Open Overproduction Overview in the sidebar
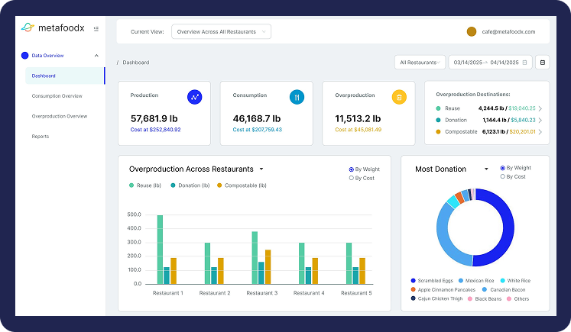Viewport: 571px width, 332px height. point(60,116)
